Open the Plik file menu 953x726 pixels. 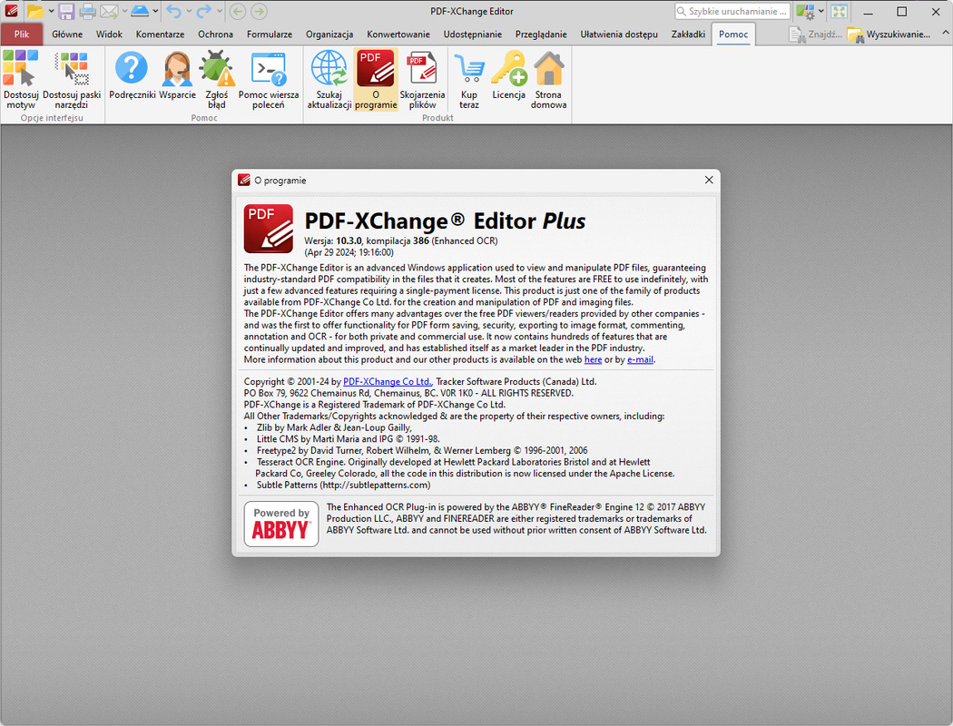pos(22,34)
